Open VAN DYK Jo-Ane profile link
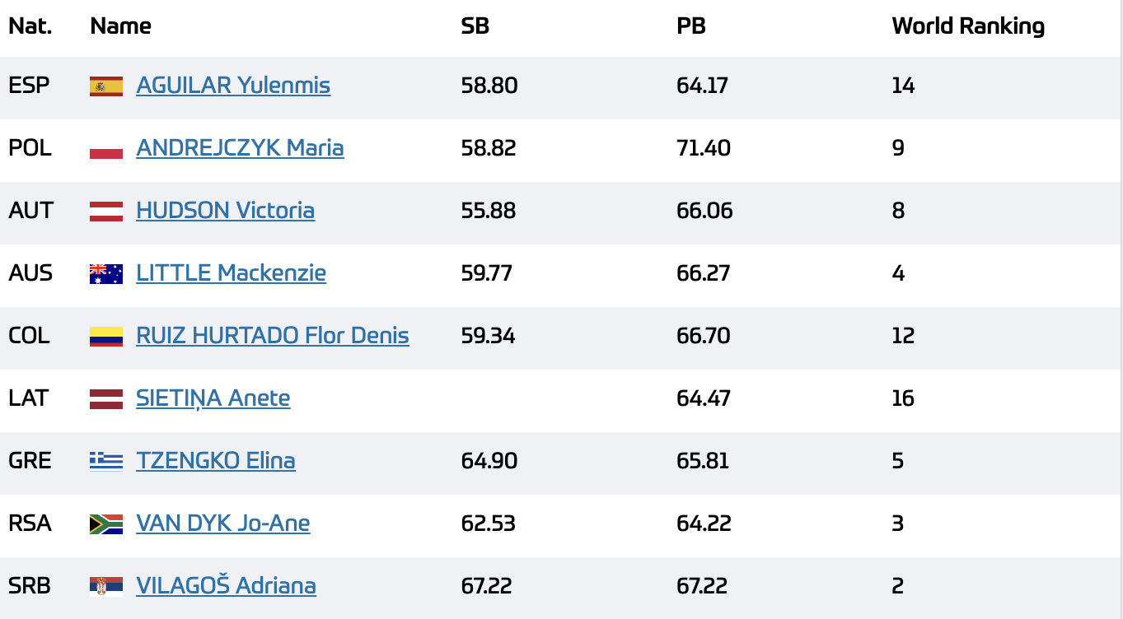The image size is (1123, 619). (223, 524)
